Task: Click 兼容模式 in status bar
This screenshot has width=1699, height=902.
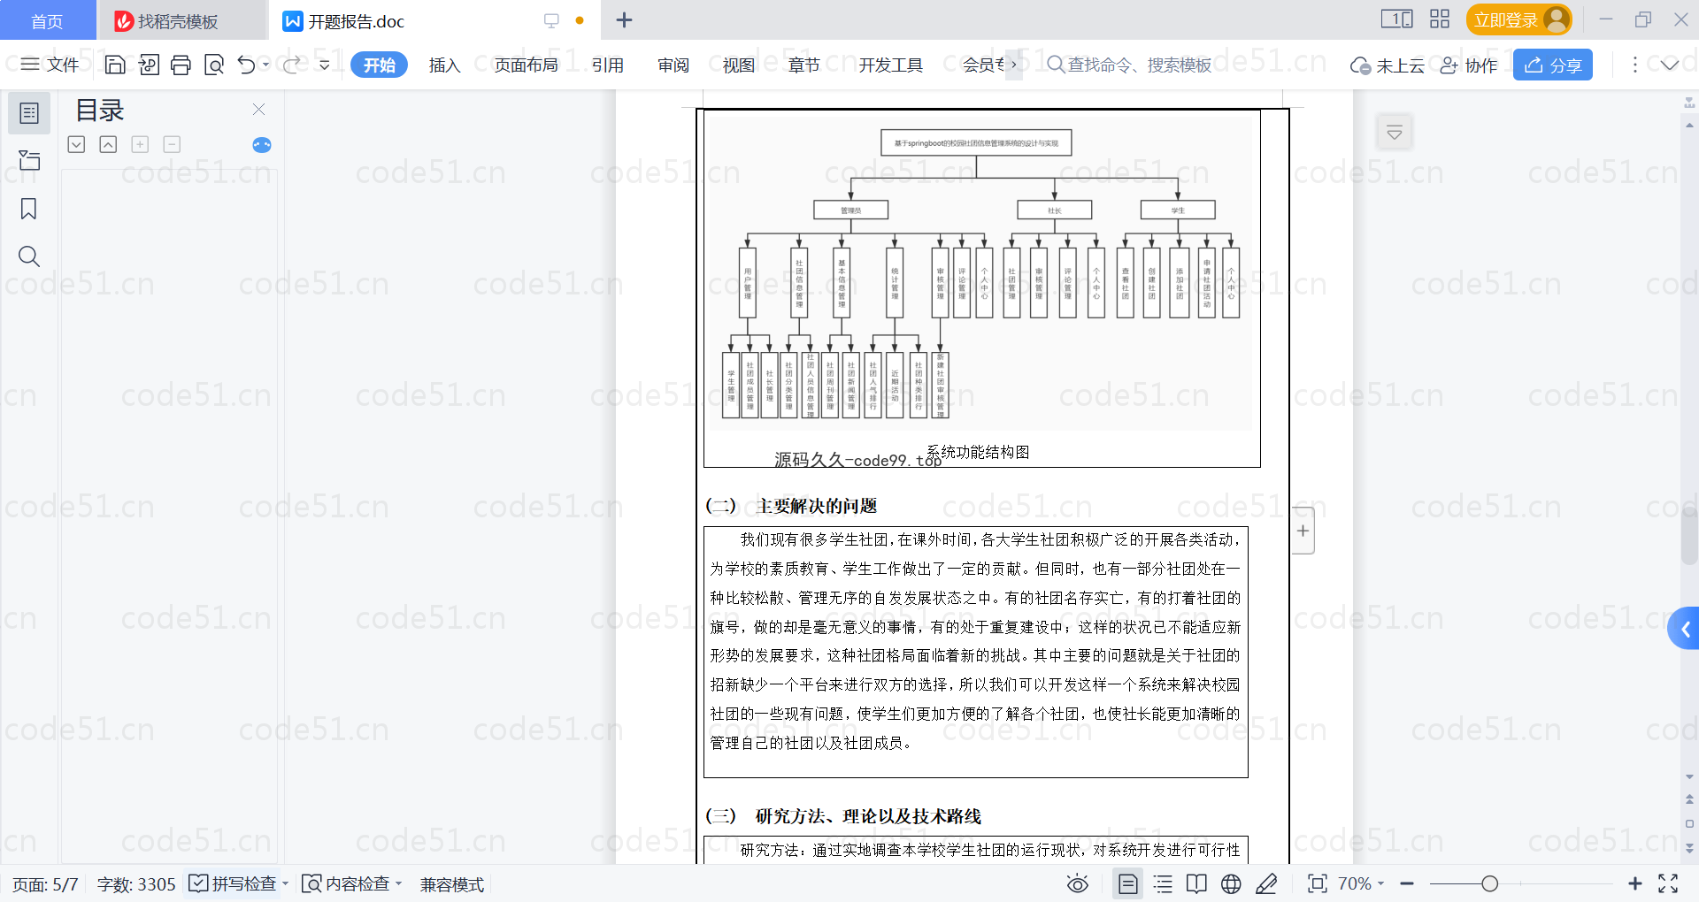Action: coord(451,884)
